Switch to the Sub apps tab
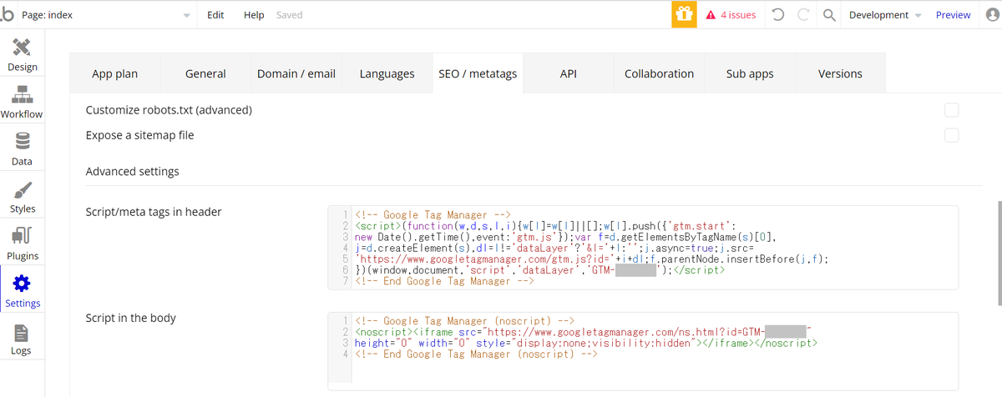 coord(750,73)
